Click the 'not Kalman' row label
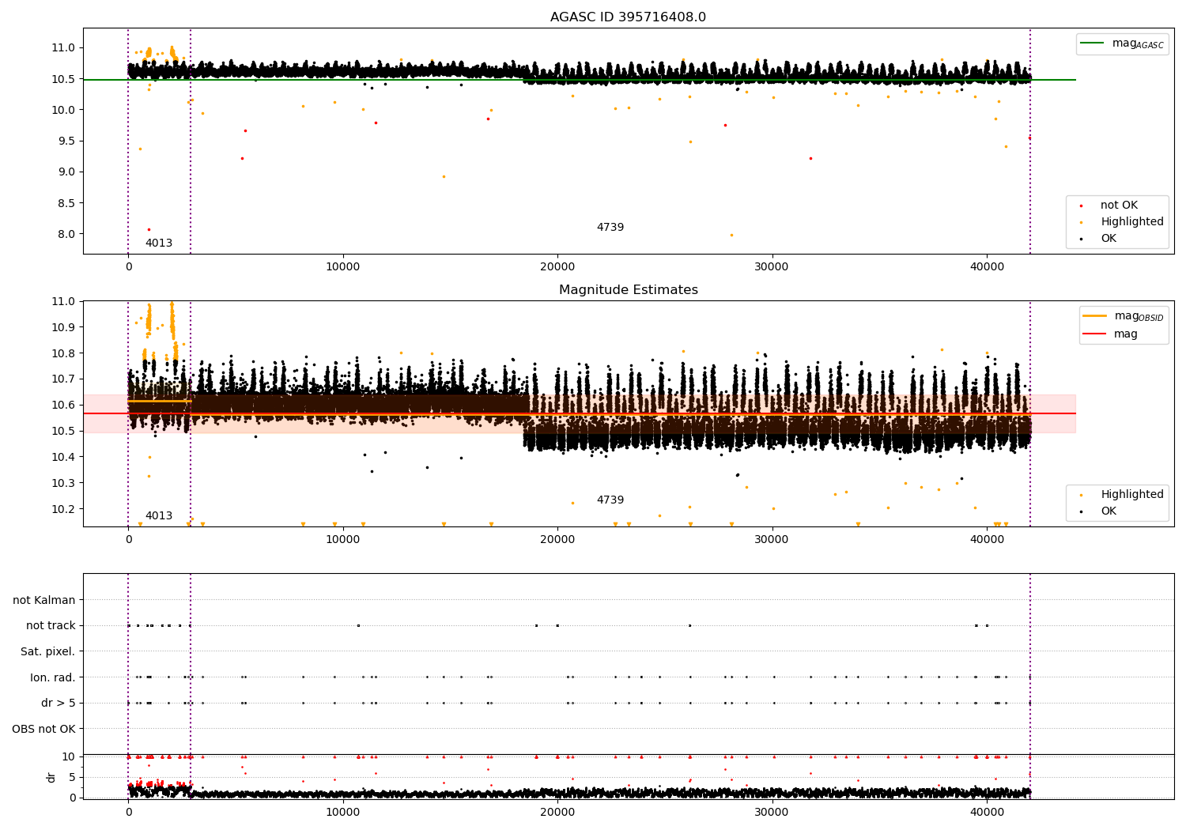 tap(44, 600)
